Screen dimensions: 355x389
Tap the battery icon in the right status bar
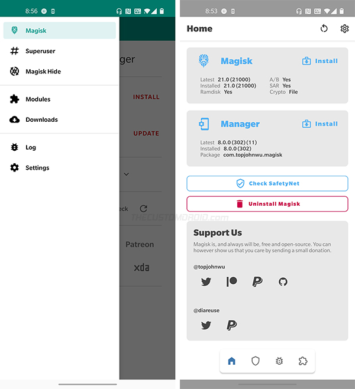tap(342, 11)
